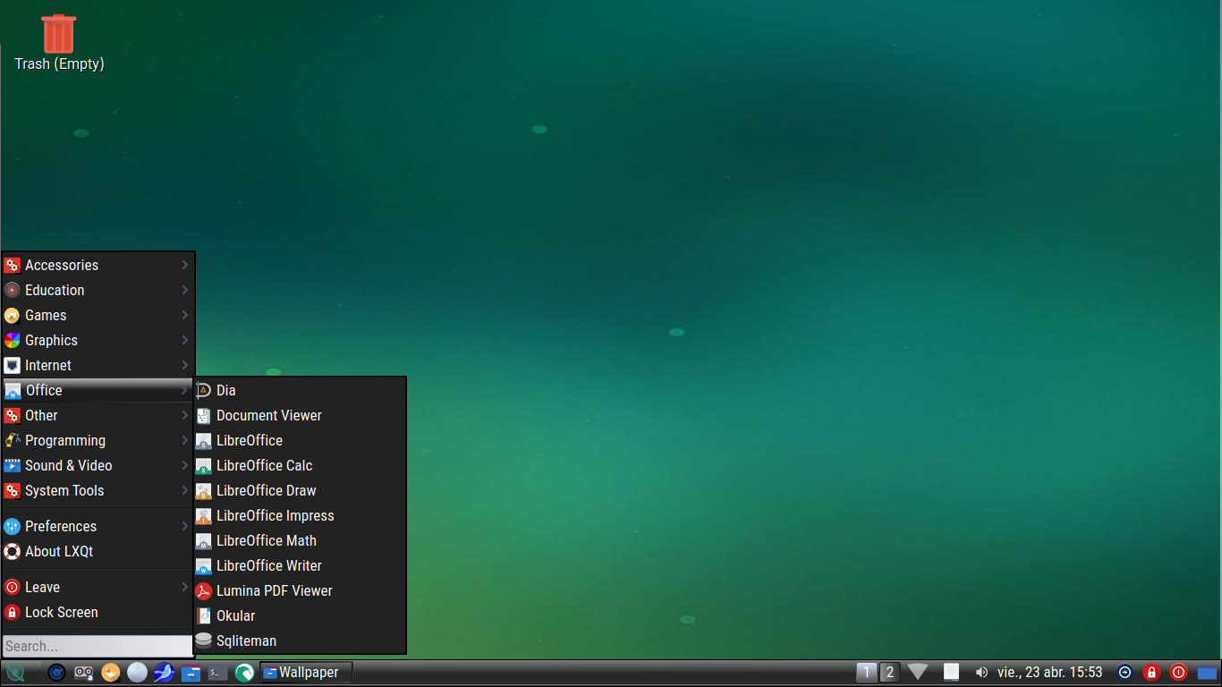The width and height of the screenshot is (1222, 687).
Task: Open the Preferences menu entry
Action: (x=98, y=526)
